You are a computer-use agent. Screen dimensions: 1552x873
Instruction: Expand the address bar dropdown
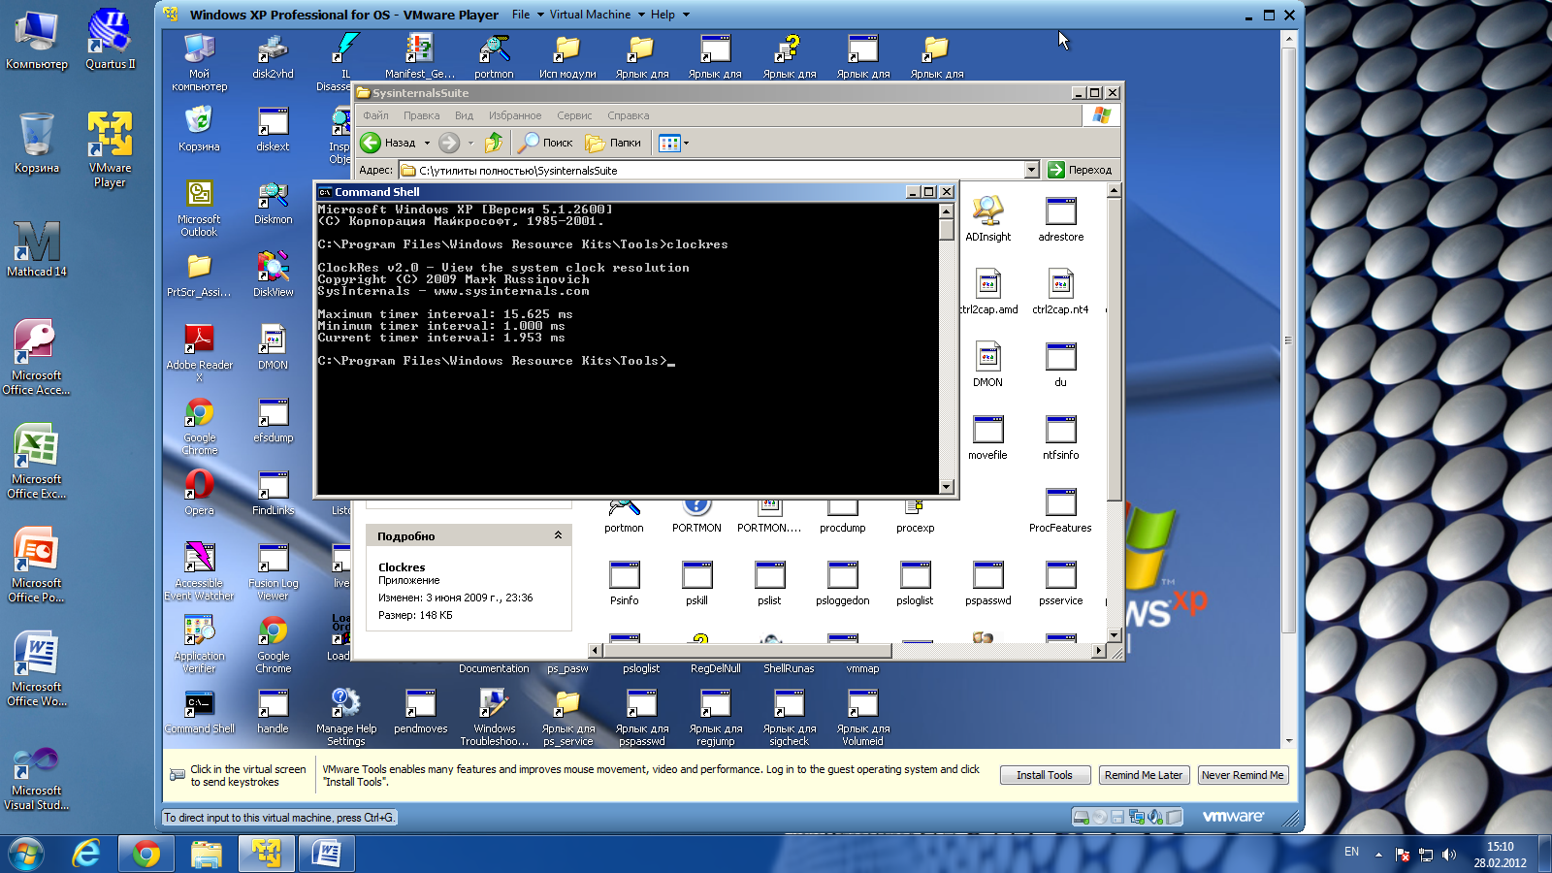coord(1031,170)
